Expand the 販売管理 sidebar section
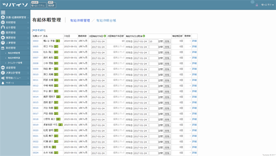The image size is (276, 156). (x=15, y=33)
